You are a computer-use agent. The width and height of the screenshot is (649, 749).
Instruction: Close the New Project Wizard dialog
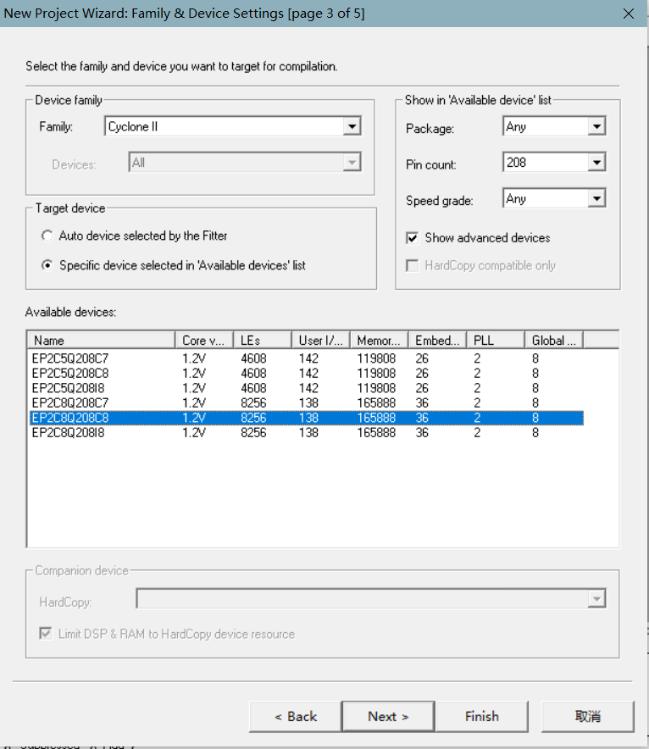coord(629,14)
